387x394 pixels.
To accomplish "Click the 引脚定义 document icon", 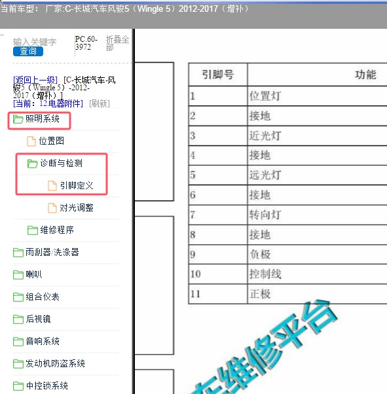I will tap(52, 186).
